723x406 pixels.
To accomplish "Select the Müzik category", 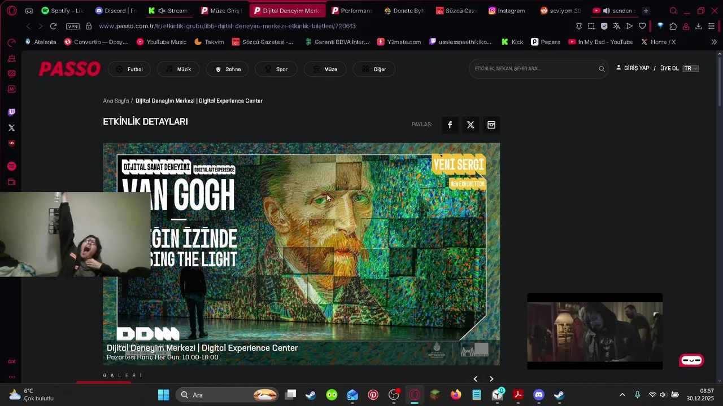I will 178,69.
